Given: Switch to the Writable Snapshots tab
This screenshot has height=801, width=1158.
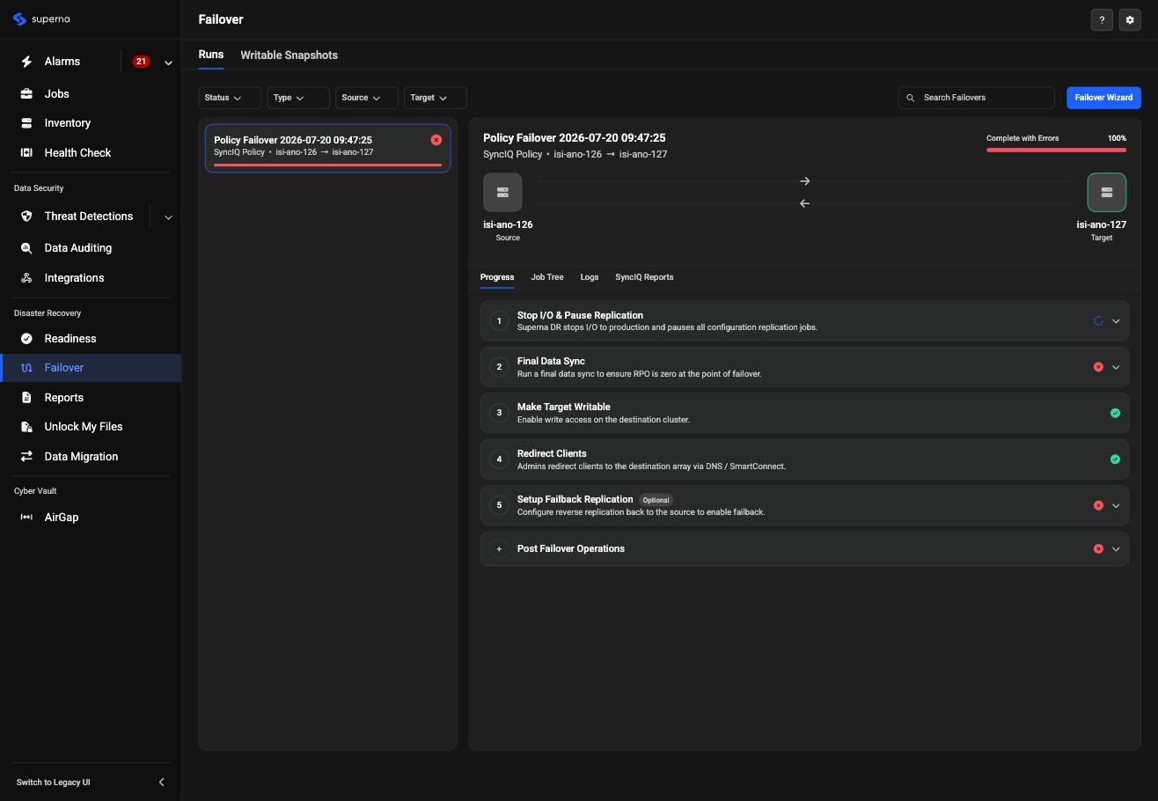Looking at the screenshot, I should tap(289, 55).
